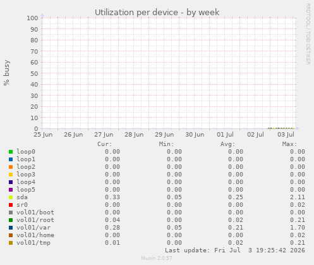Image resolution: width=314 pixels, height=265 pixels.
Task: Select the loop1 legend label
Action: click(26, 159)
